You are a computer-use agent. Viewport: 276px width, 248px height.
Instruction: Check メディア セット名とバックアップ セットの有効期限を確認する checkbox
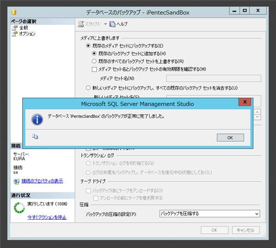(94, 70)
